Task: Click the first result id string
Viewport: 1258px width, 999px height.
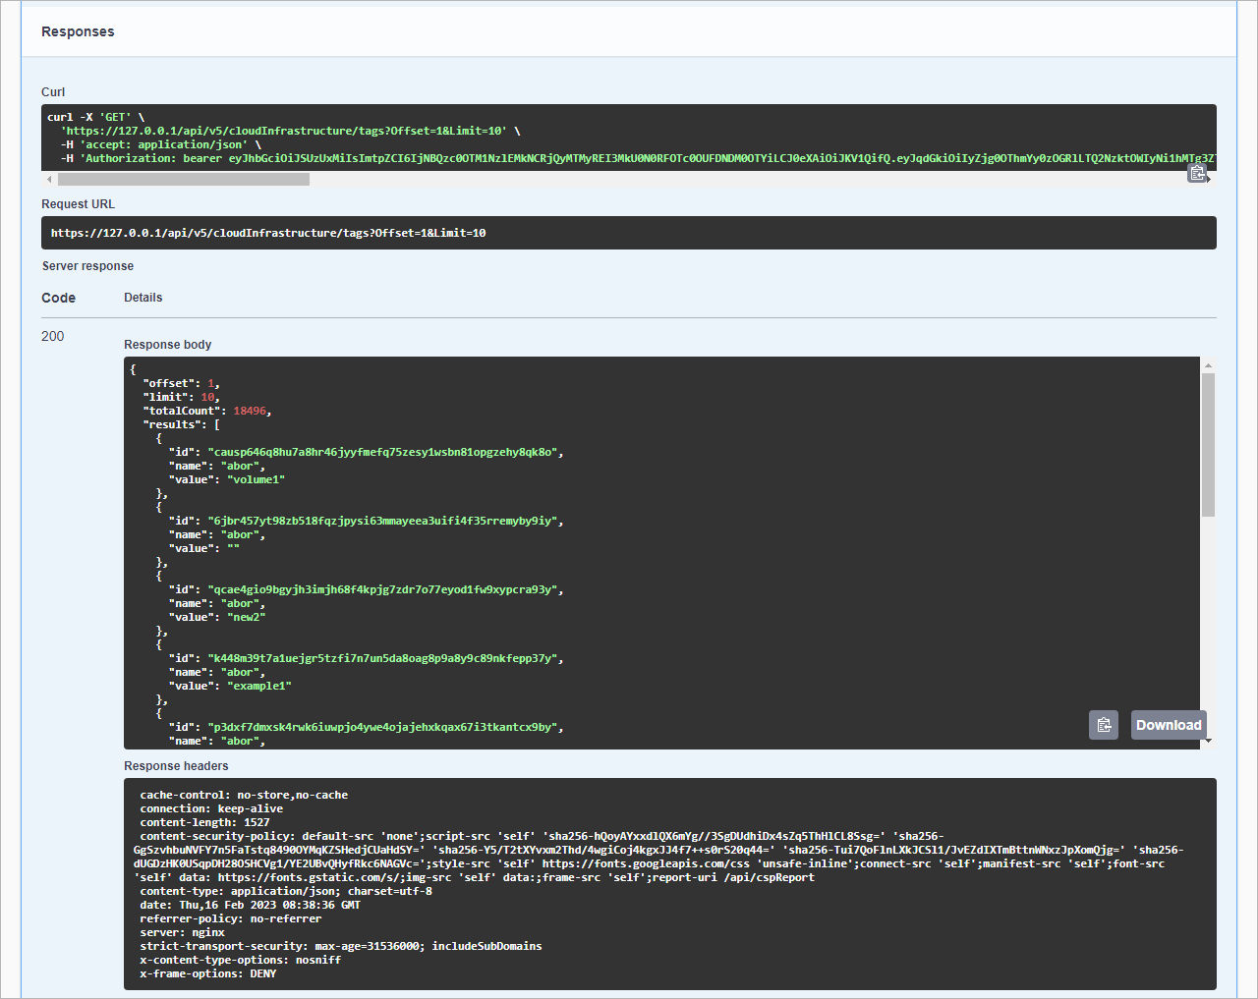Action: [382, 452]
